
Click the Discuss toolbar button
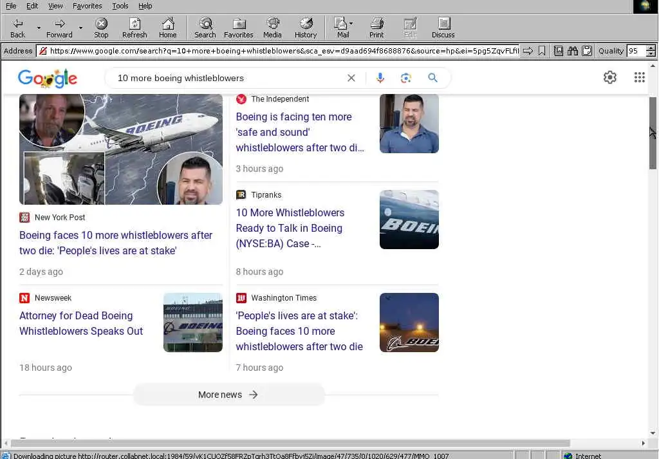pos(443,28)
